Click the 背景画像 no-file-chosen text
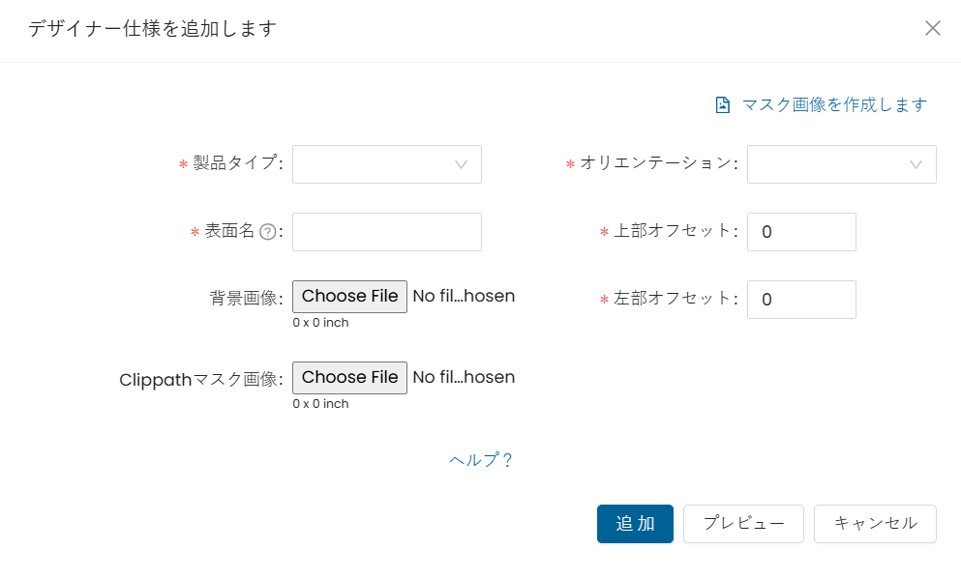 (x=464, y=297)
